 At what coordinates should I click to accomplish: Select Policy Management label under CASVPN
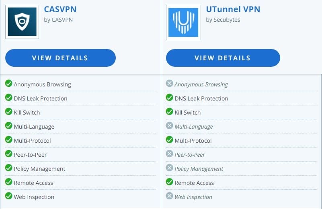pyautogui.click(x=39, y=169)
